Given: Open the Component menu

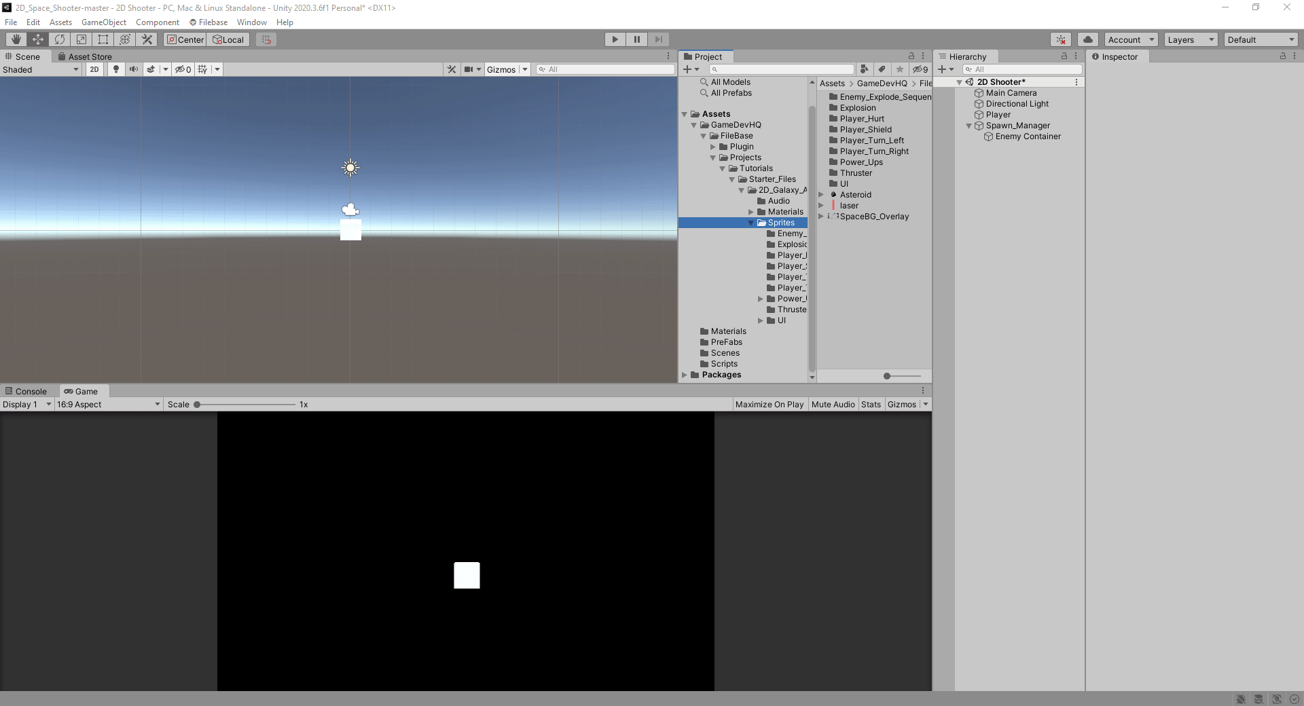Looking at the screenshot, I should pos(158,22).
